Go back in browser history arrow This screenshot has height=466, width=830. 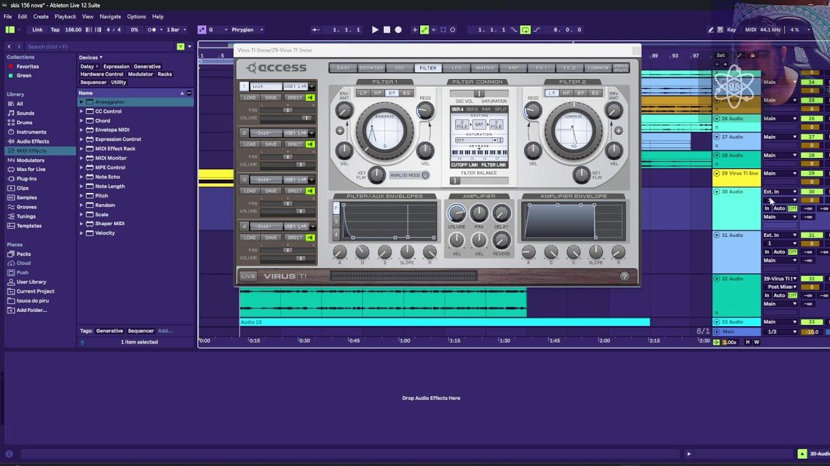click(9, 47)
